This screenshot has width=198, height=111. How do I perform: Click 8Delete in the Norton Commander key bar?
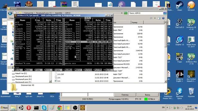pos(88,70)
